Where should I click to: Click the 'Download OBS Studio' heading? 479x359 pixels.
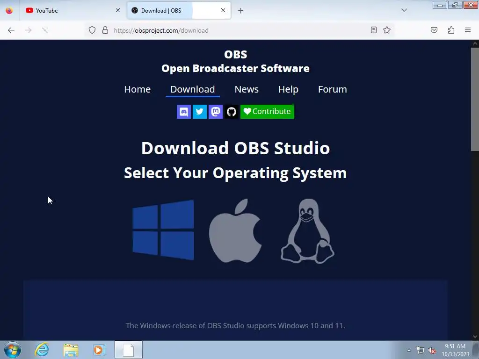(x=236, y=148)
